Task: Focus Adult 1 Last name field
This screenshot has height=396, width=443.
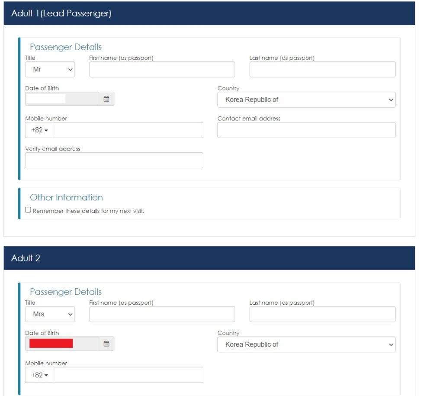Action: coord(322,70)
